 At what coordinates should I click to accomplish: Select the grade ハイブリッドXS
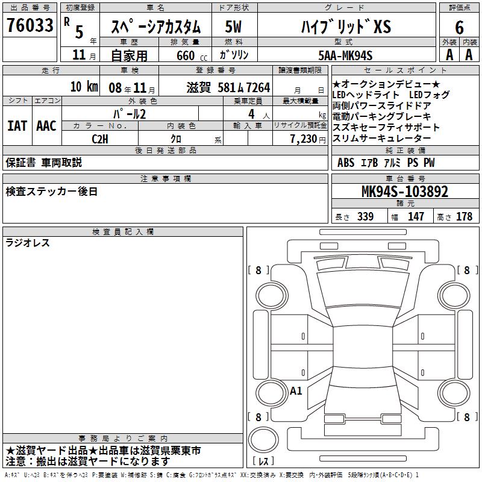[x=346, y=27]
